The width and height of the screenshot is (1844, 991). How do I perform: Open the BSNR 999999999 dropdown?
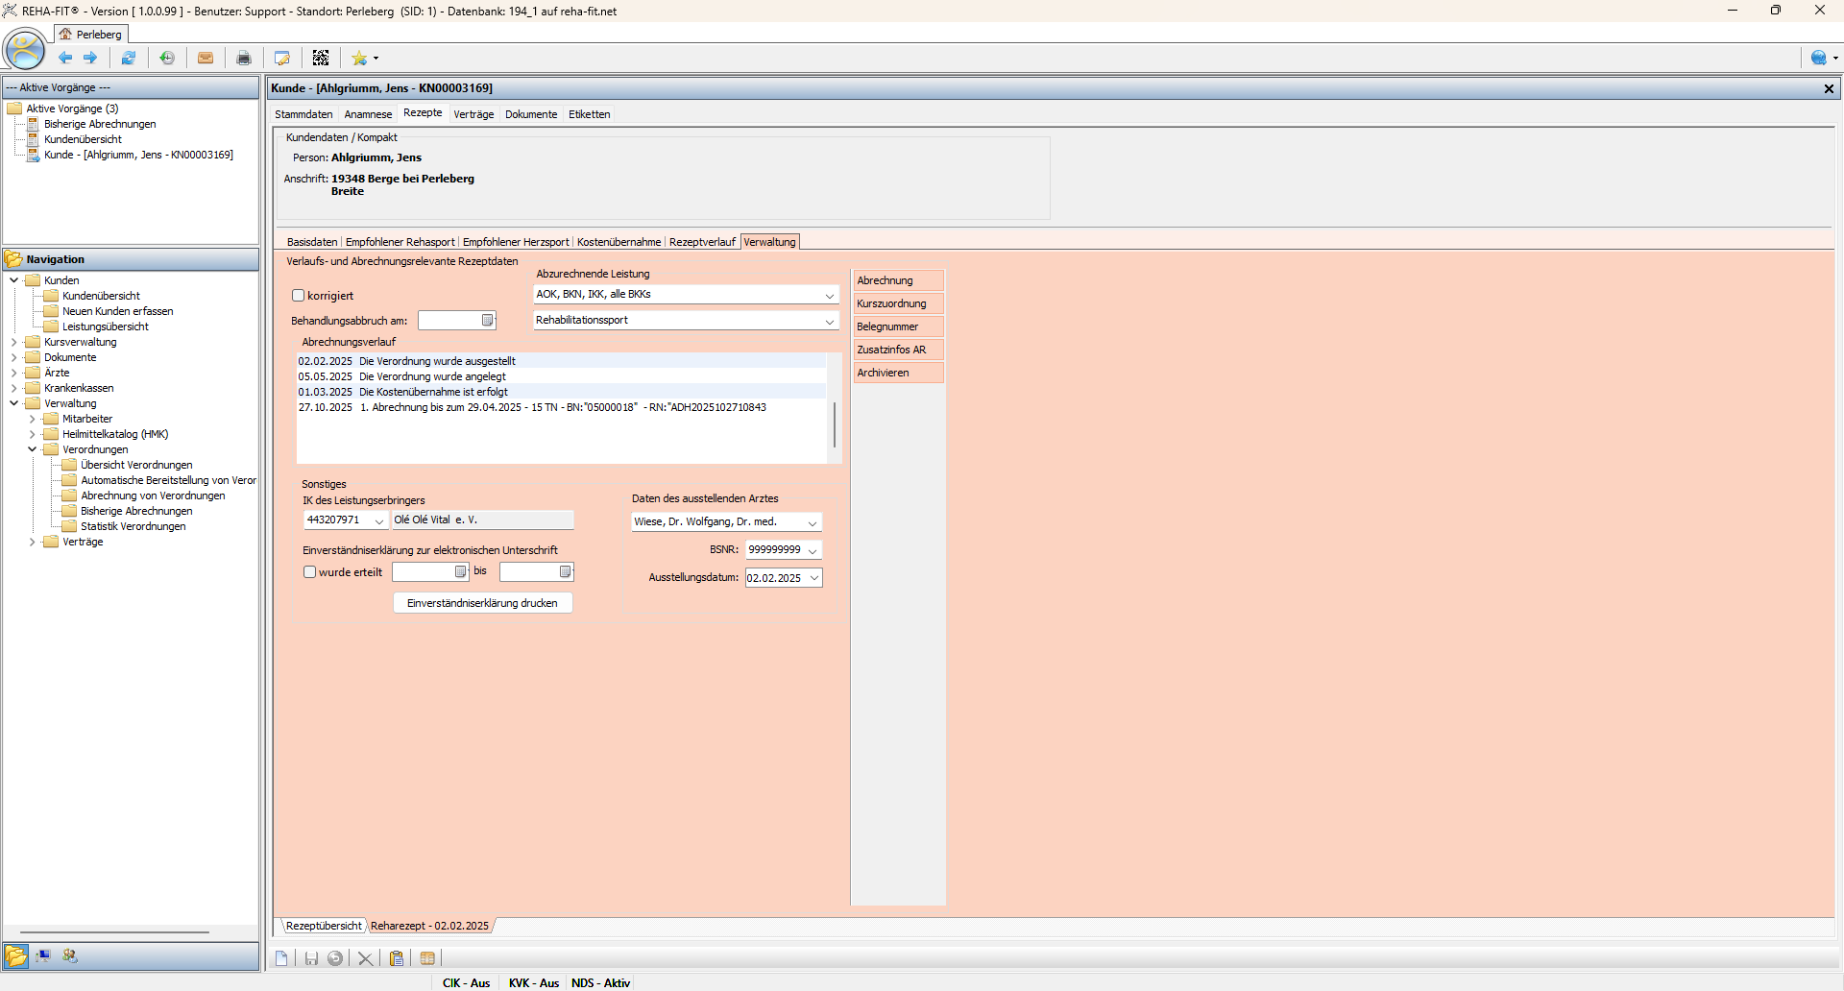coord(813,551)
